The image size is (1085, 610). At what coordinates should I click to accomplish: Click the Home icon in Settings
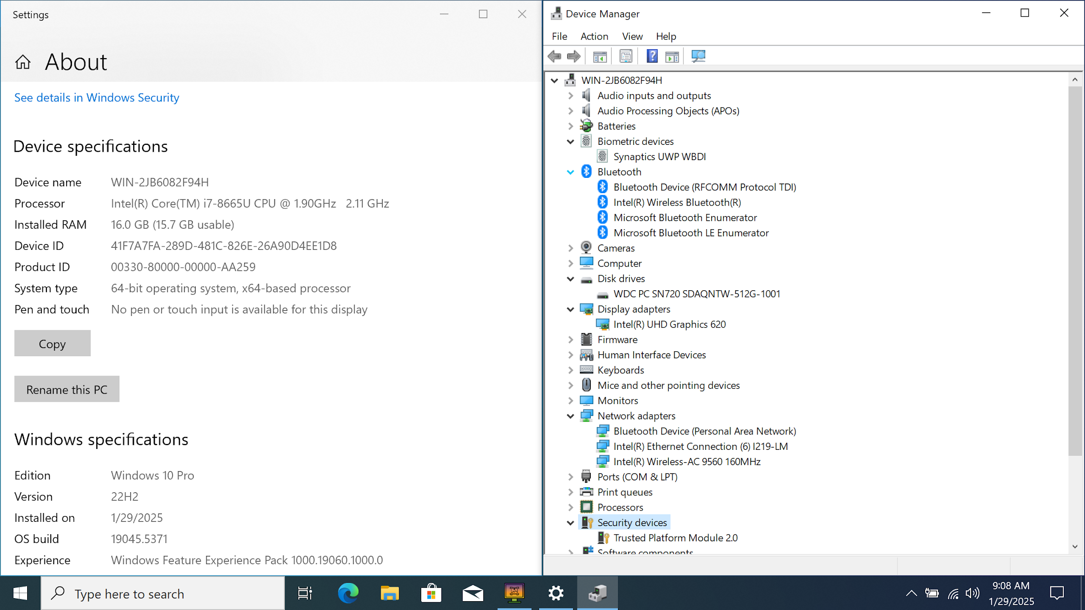tap(23, 62)
